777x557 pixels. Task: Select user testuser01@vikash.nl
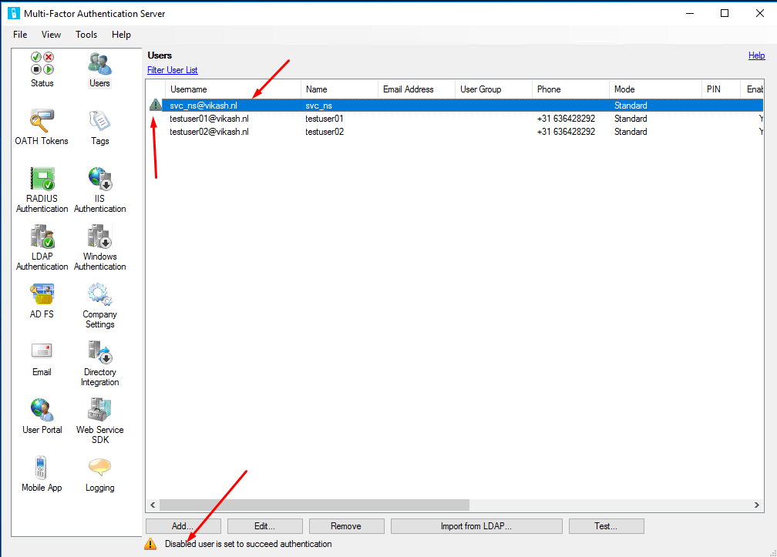[x=209, y=119]
